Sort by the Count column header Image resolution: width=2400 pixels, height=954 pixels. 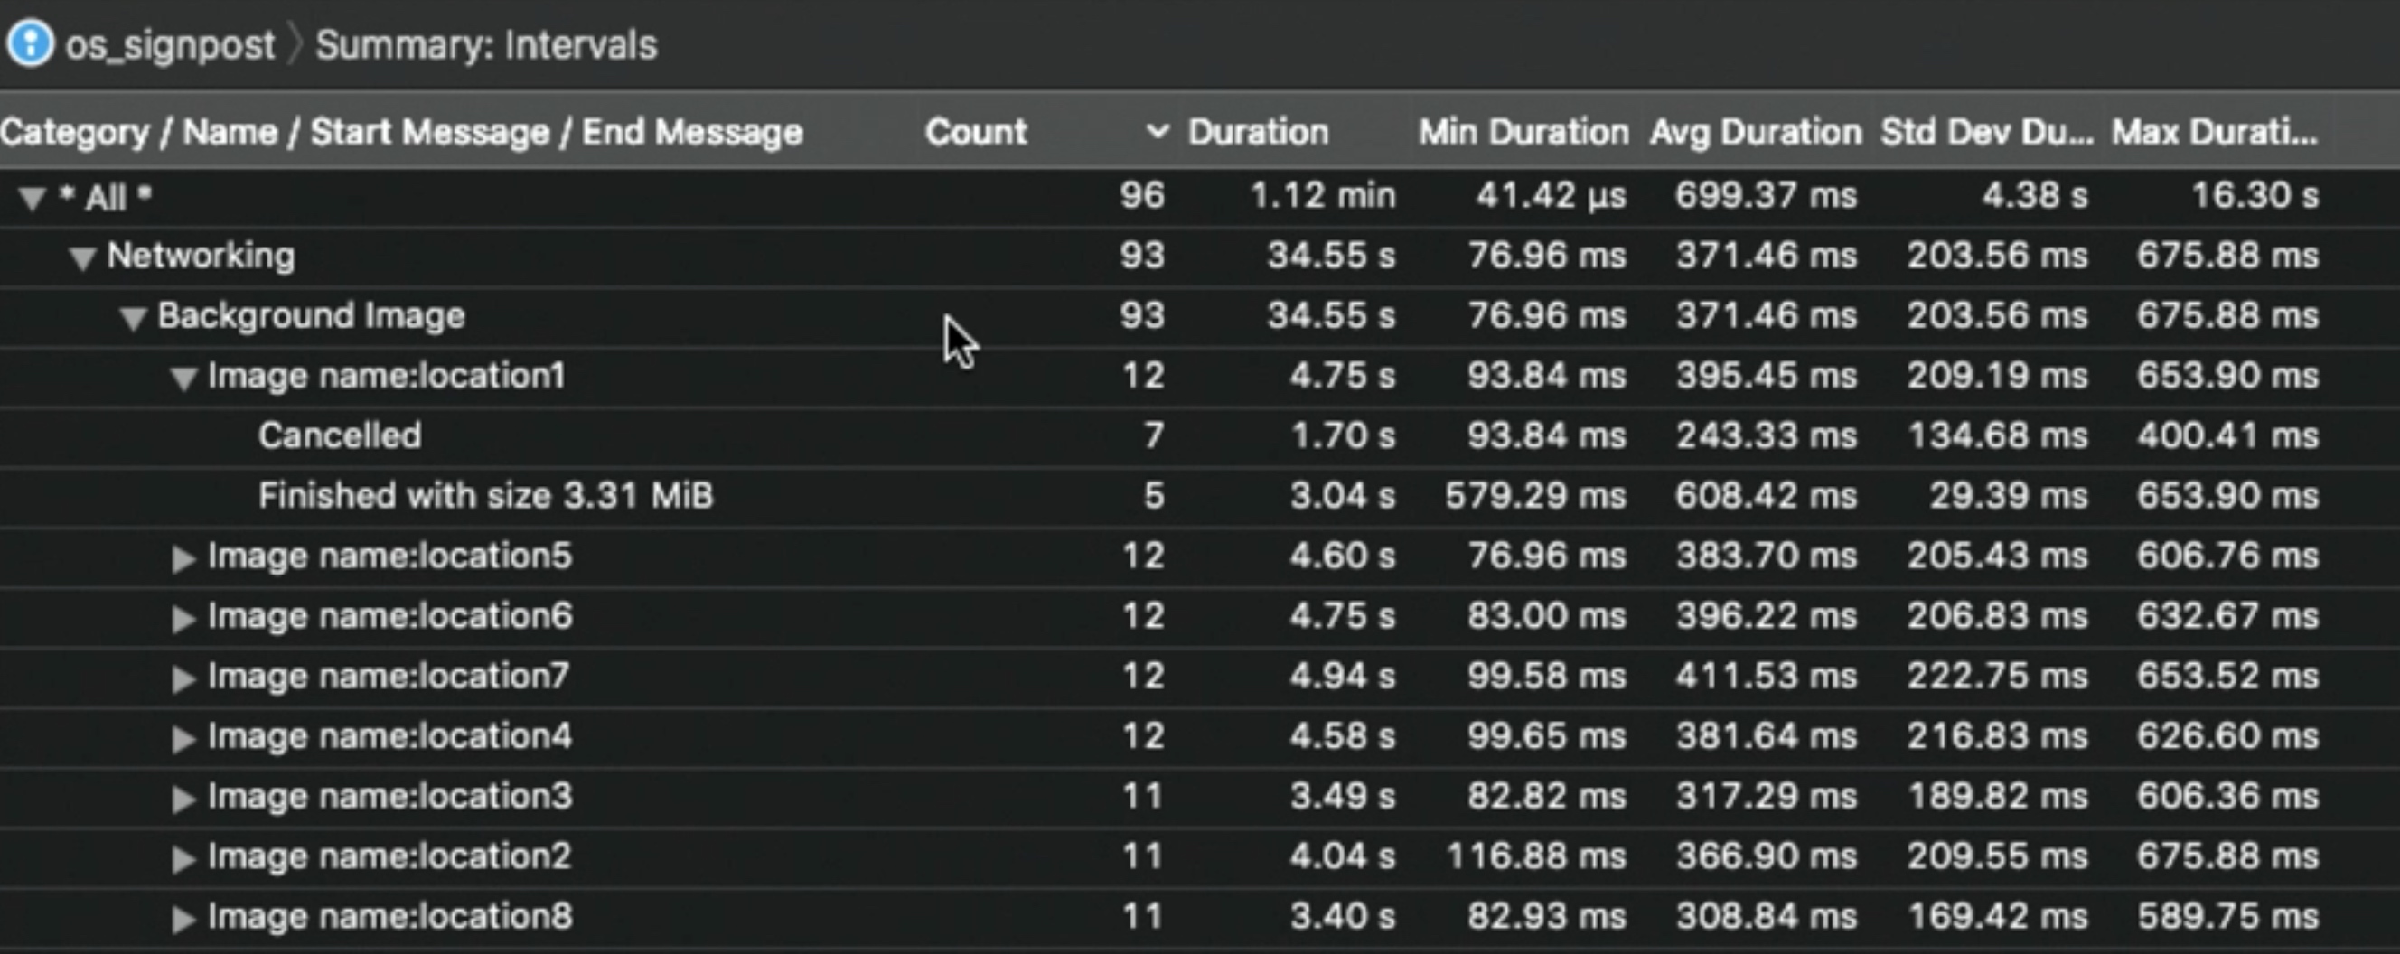point(976,132)
